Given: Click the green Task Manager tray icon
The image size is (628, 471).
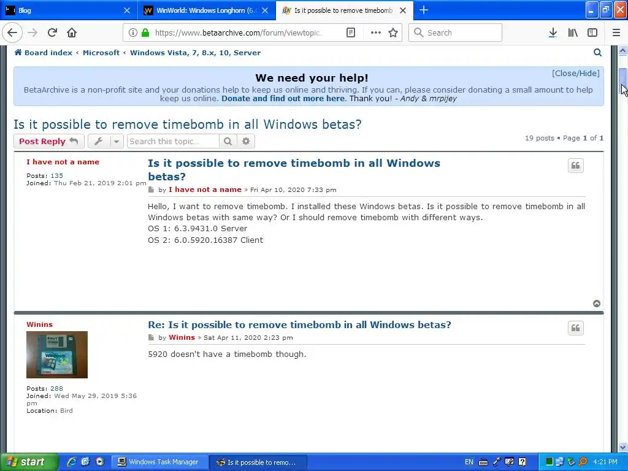Looking at the screenshot, I should [549, 462].
